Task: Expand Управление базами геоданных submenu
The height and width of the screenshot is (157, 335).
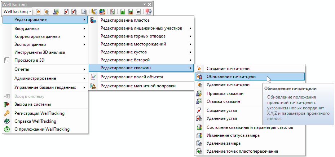Action: point(45,87)
